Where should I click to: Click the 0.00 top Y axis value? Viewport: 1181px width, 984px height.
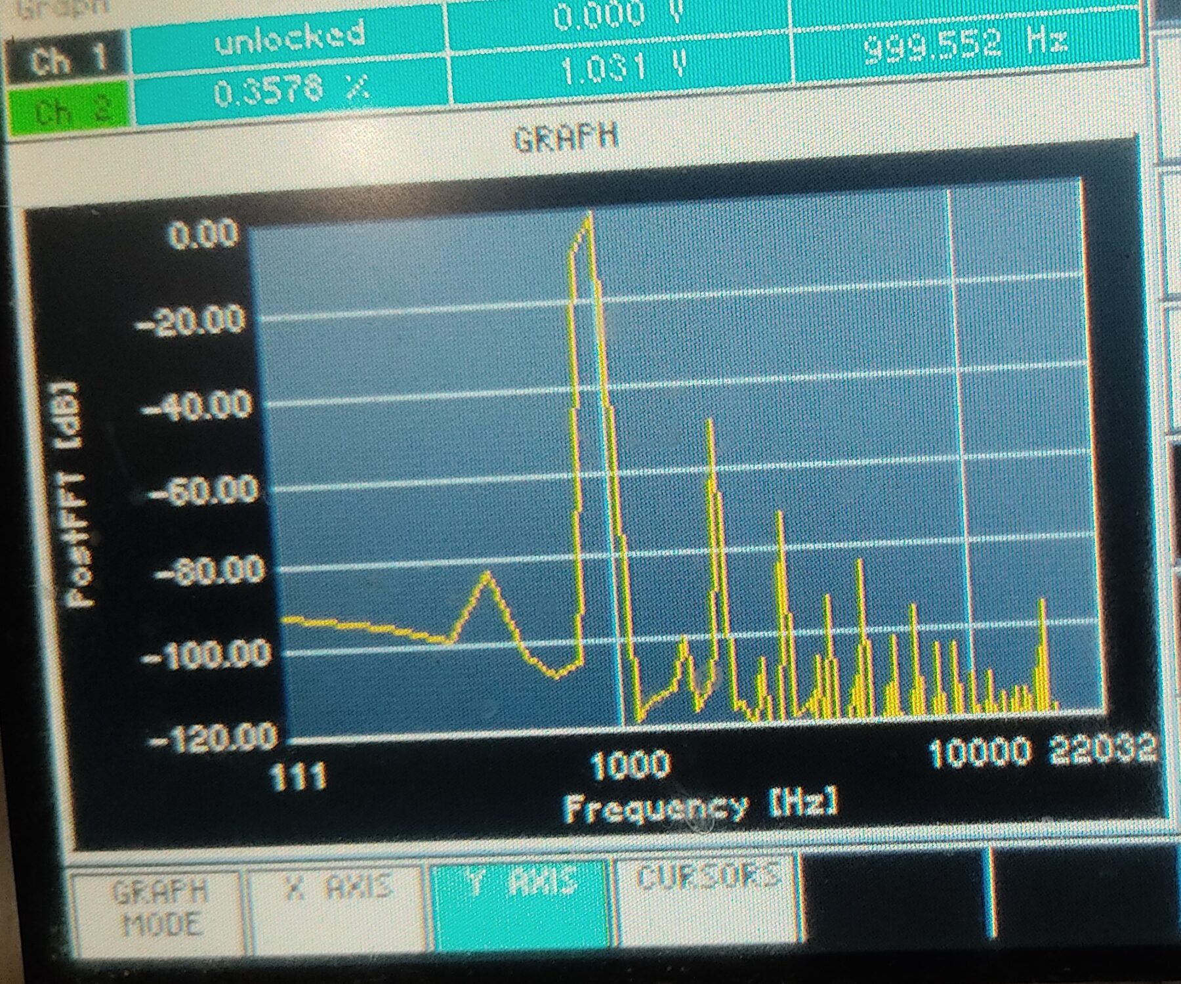(203, 234)
